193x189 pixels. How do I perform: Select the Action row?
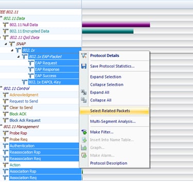[x=15, y=165]
